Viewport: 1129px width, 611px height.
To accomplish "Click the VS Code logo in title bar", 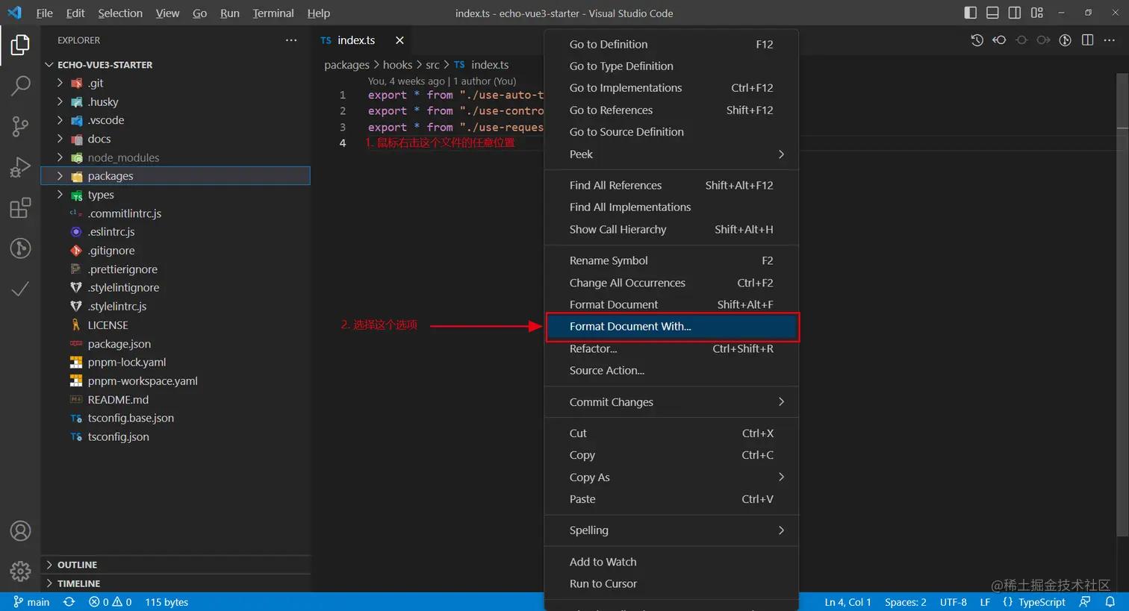I will (14, 13).
